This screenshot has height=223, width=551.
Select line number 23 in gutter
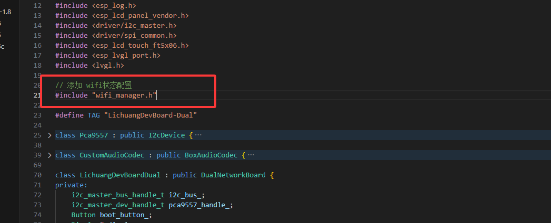point(37,115)
